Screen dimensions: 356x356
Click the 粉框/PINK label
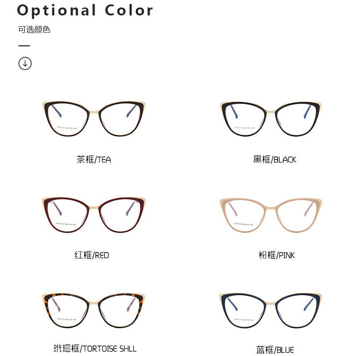(x=277, y=255)
